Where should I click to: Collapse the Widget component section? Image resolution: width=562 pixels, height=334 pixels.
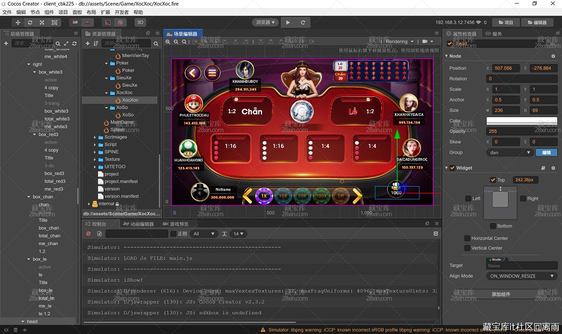(447, 168)
